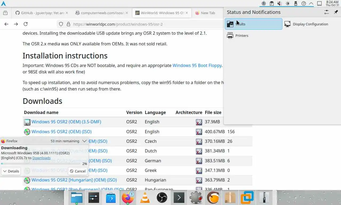Image resolution: width=341 pixels, height=205 pixels.
Task: Click CD icon beside the Hungarian download
Action: [27, 180]
